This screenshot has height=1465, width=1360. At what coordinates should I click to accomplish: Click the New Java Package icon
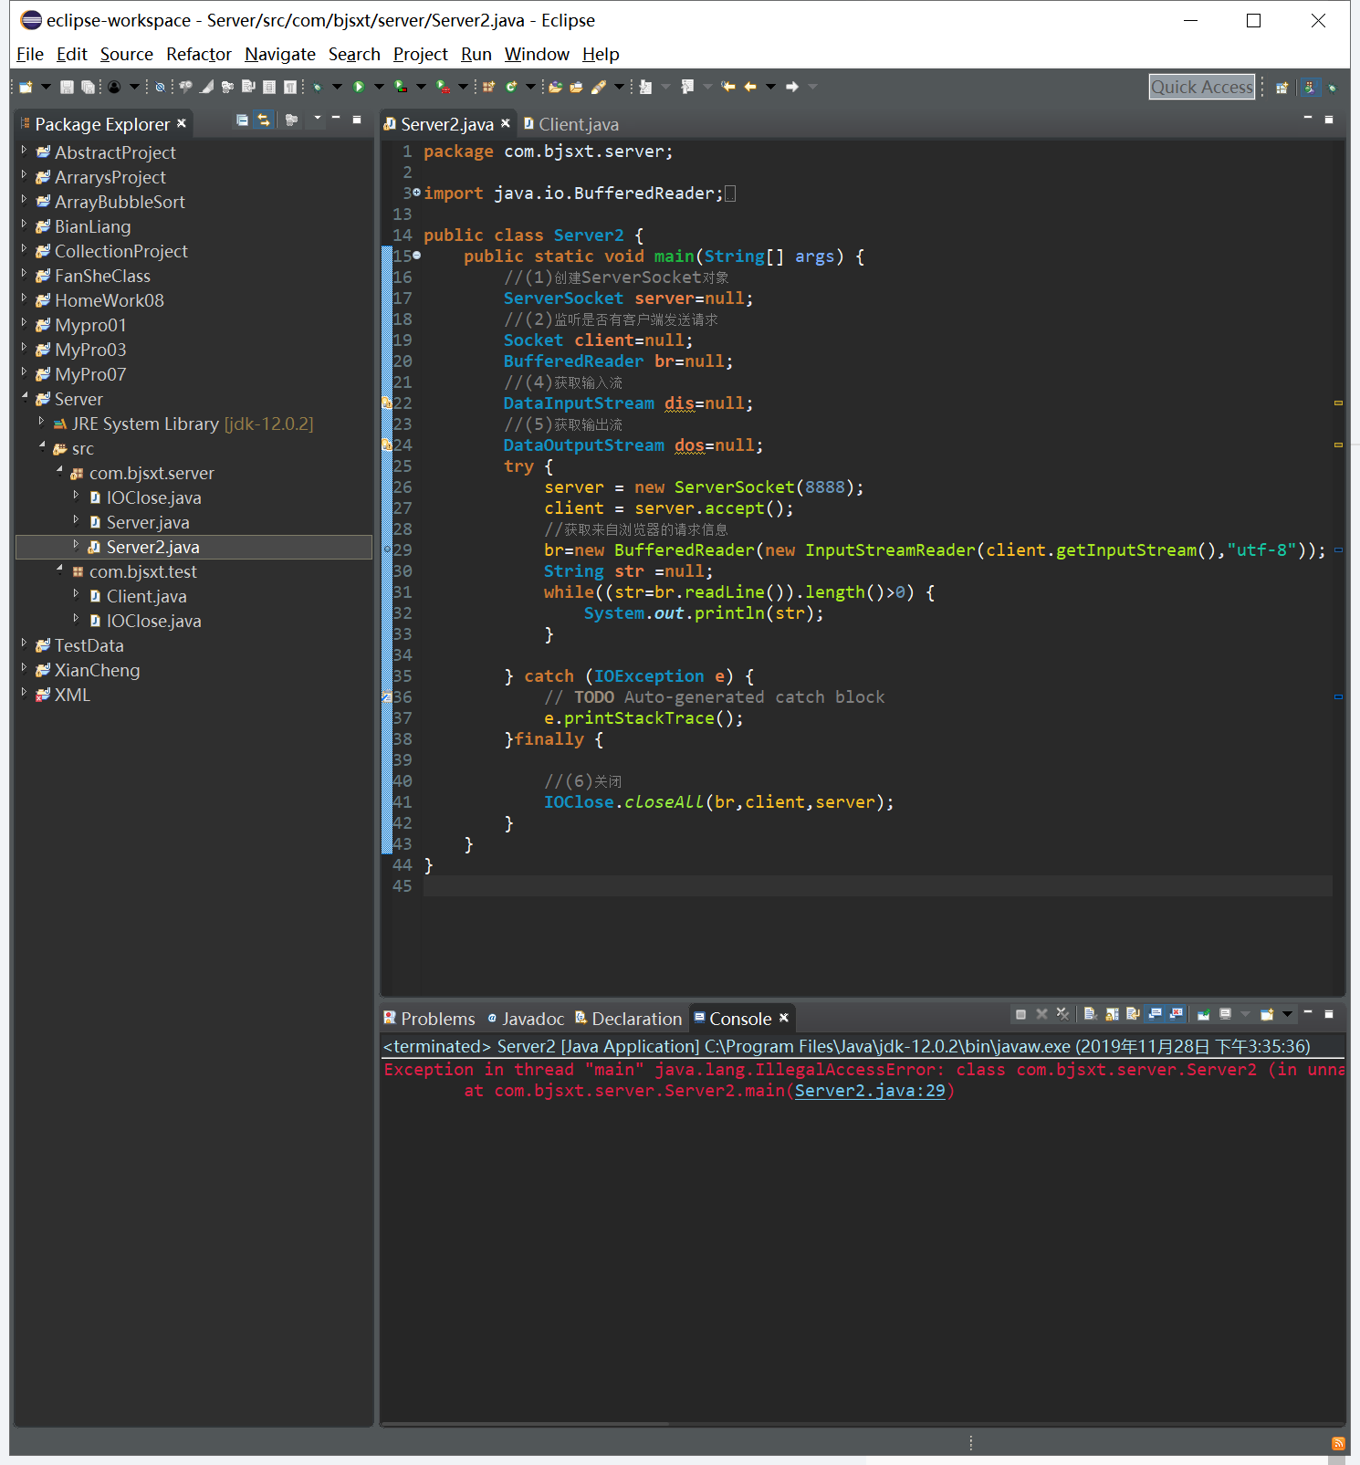(x=488, y=87)
